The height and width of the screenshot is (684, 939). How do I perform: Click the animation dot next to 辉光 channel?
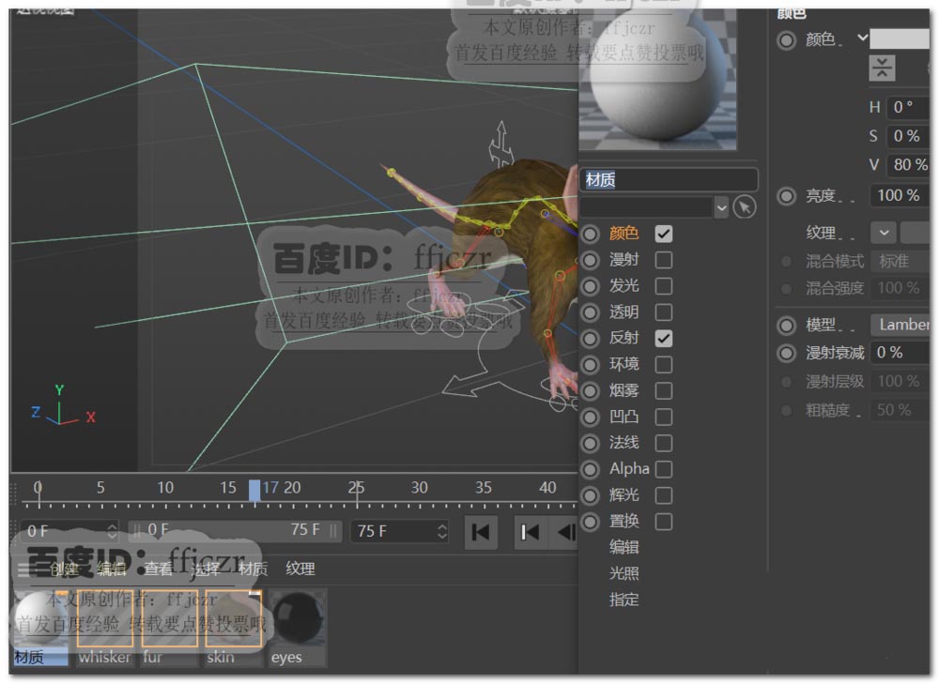590,495
